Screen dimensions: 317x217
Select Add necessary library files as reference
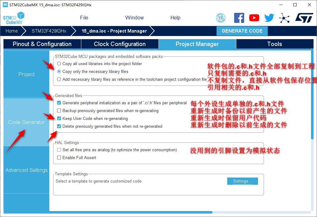coord(59,79)
